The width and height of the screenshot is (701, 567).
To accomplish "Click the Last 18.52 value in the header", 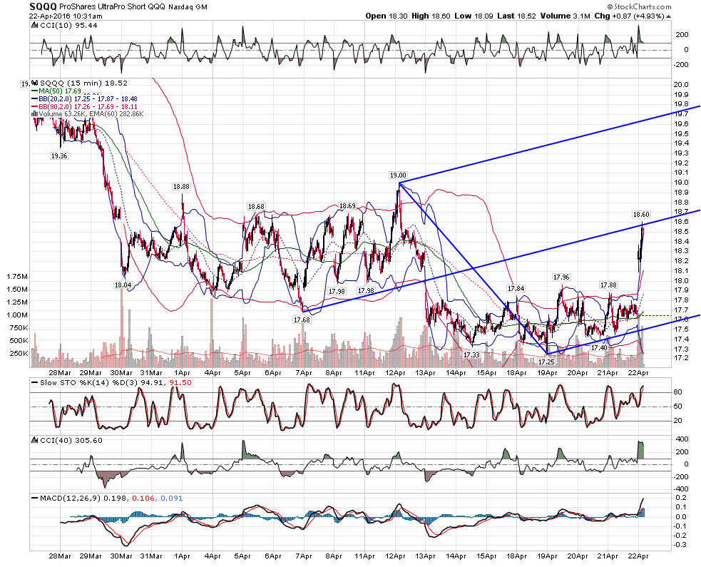I will 516,16.
